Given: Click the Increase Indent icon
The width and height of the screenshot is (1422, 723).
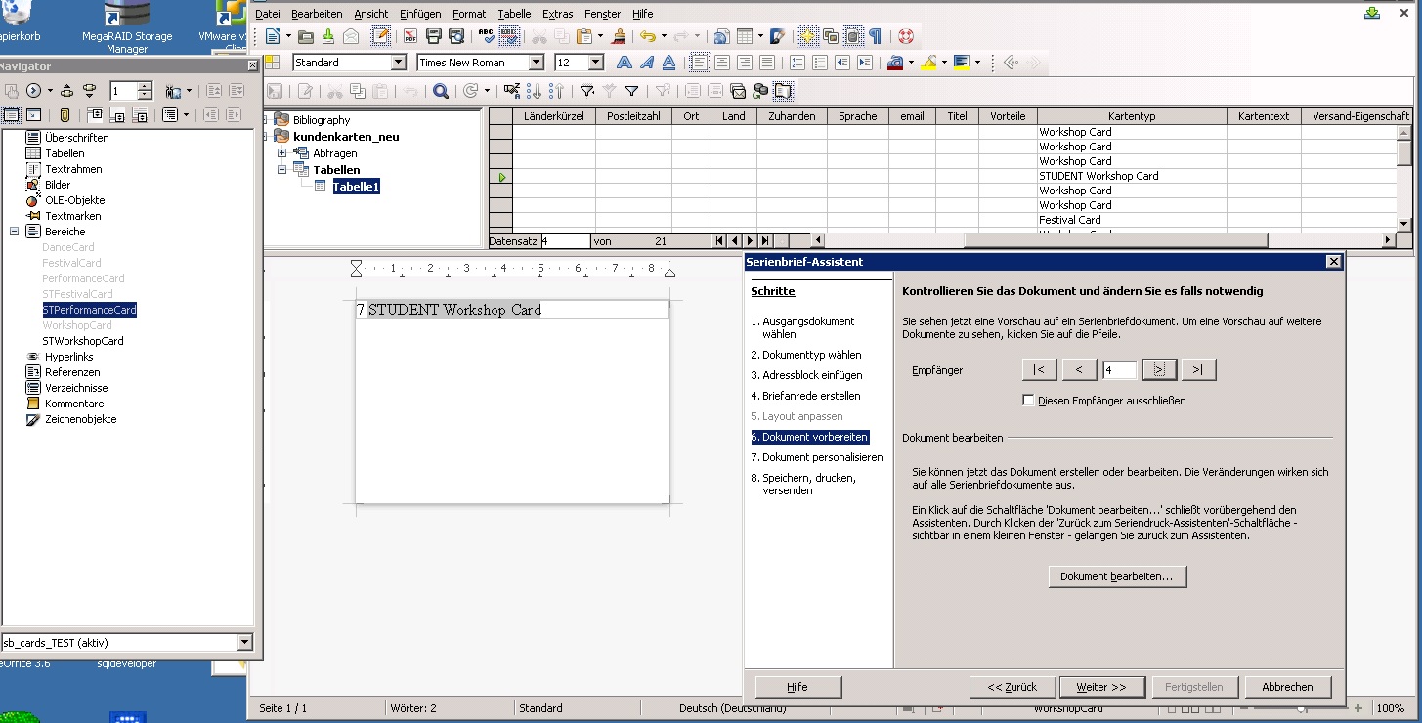Looking at the screenshot, I should (865, 63).
